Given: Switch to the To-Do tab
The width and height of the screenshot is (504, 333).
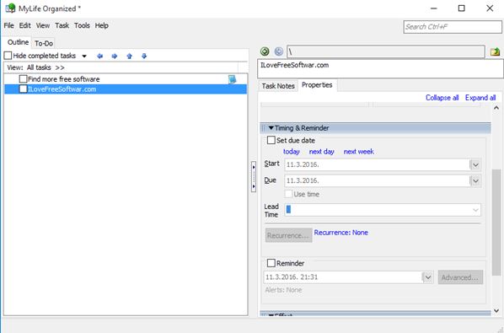Looking at the screenshot, I should [x=44, y=43].
